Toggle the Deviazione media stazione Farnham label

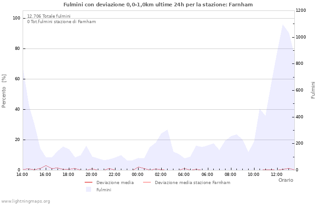tap(192, 183)
